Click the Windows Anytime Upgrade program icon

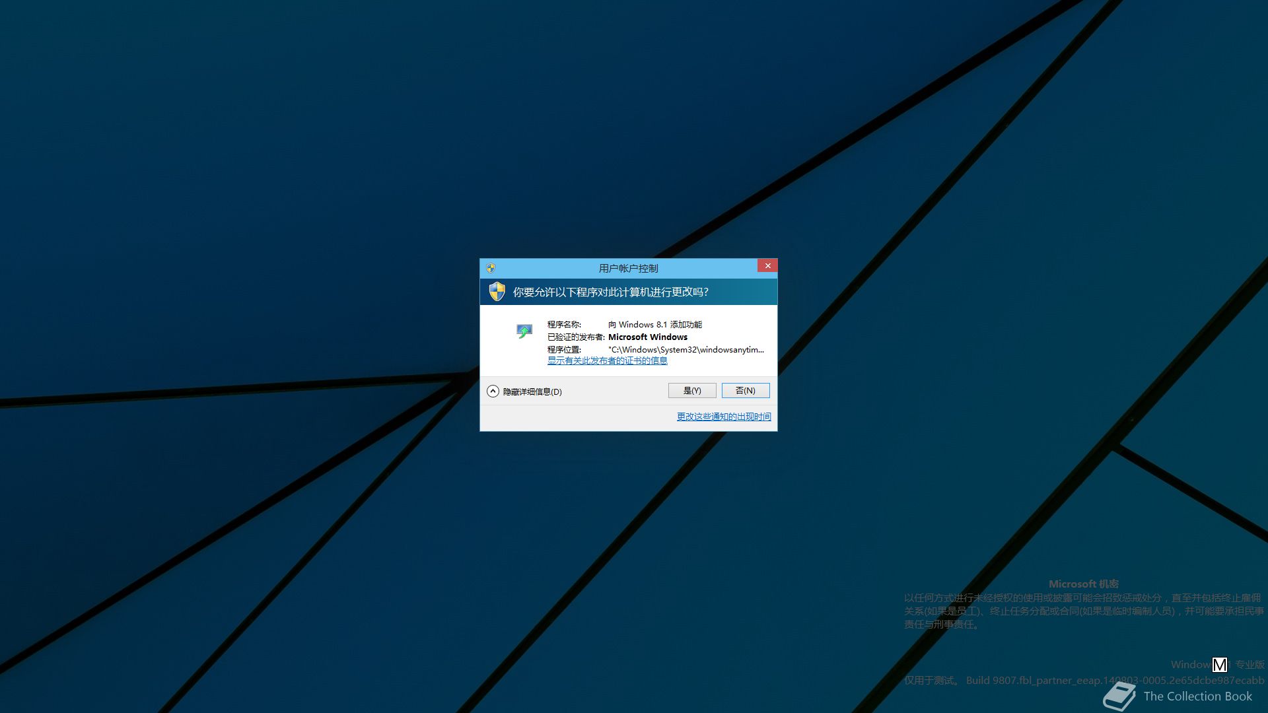524,331
